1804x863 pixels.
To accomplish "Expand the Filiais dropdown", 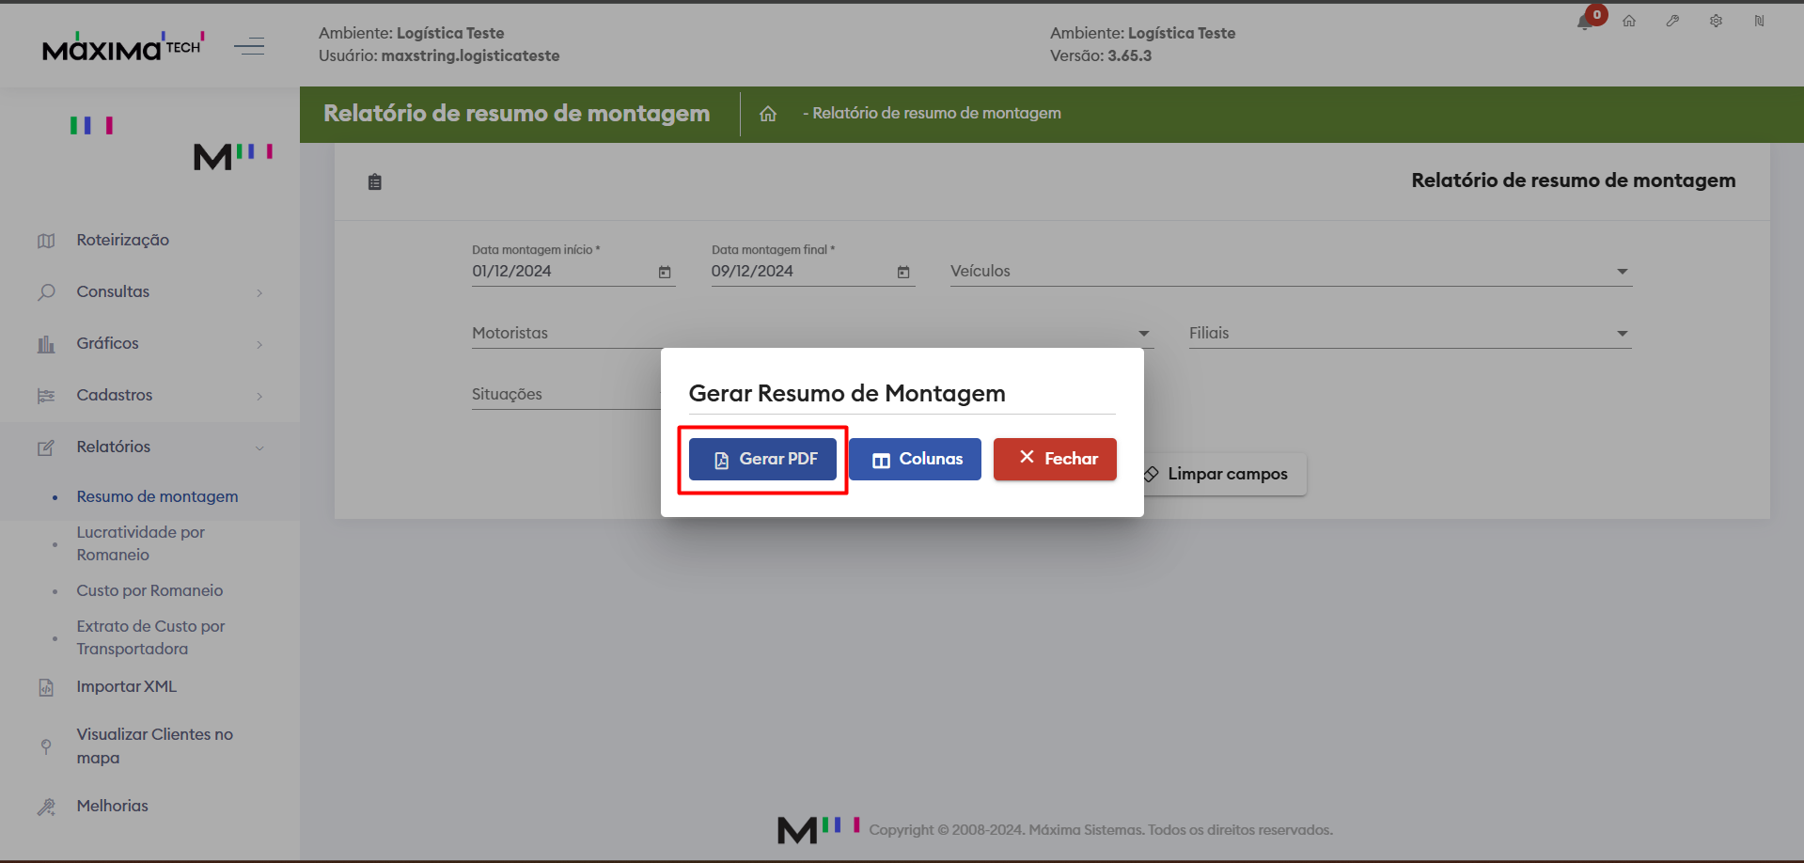I will tap(1622, 334).
